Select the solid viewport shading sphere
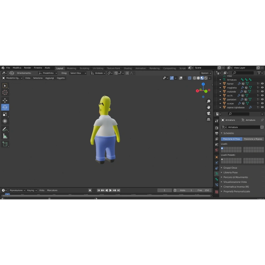 coord(198,78)
